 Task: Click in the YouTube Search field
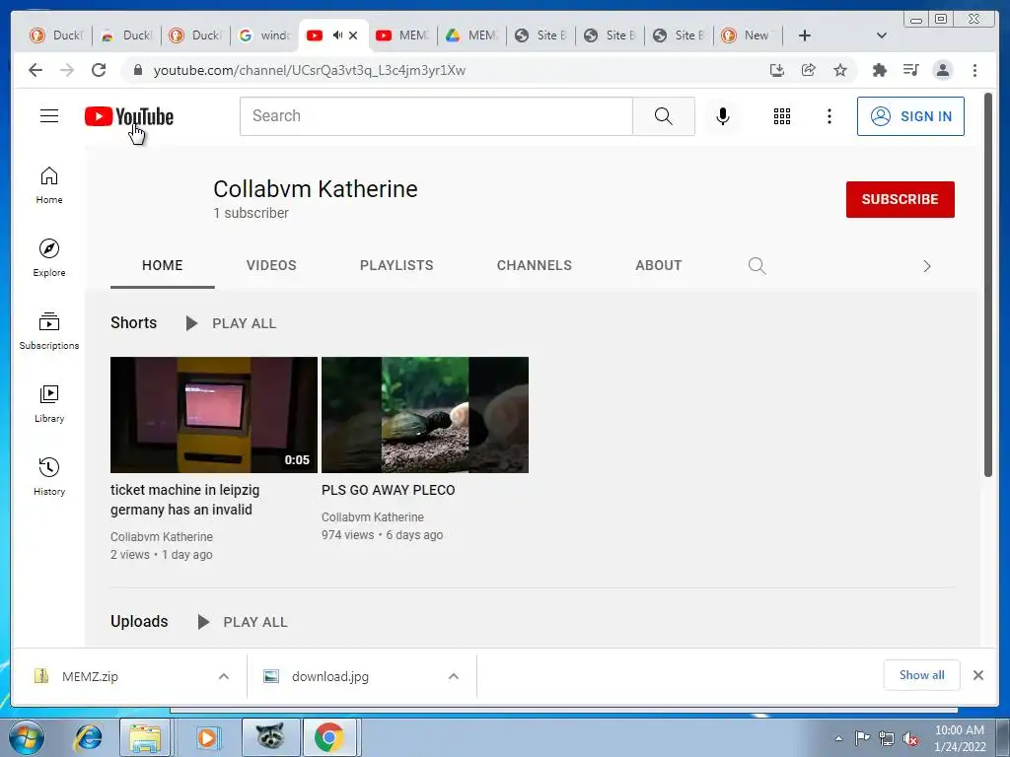pyautogui.click(x=436, y=116)
